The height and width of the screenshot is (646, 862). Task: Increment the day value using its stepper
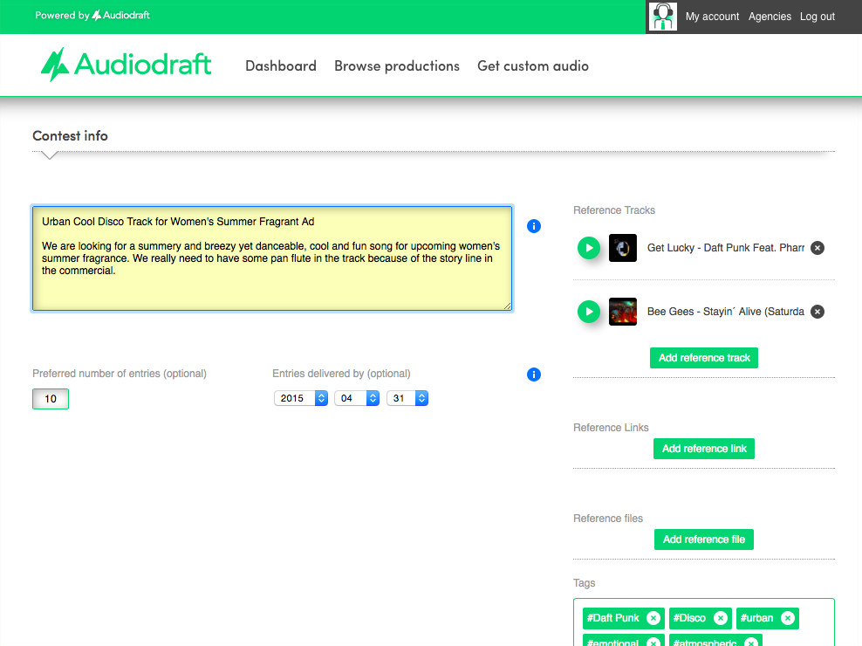coord(421,395)
